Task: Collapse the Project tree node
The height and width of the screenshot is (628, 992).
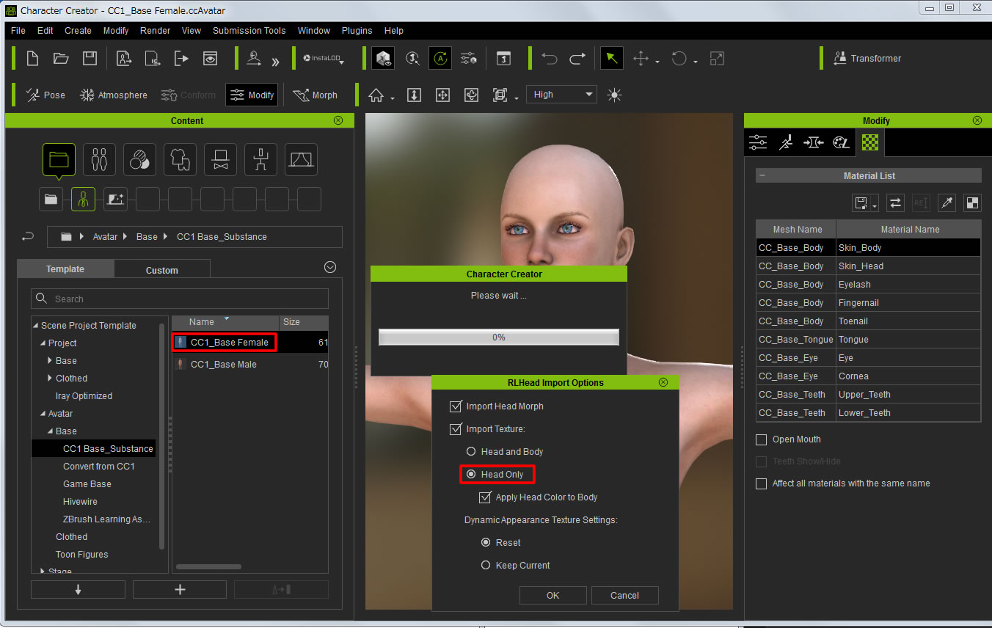Action: [43, 343]
